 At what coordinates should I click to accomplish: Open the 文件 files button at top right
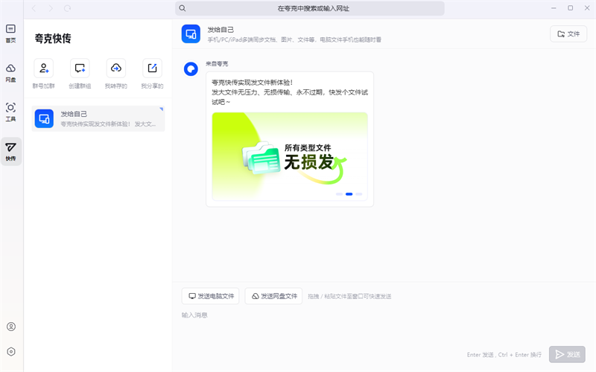[568, 33]
